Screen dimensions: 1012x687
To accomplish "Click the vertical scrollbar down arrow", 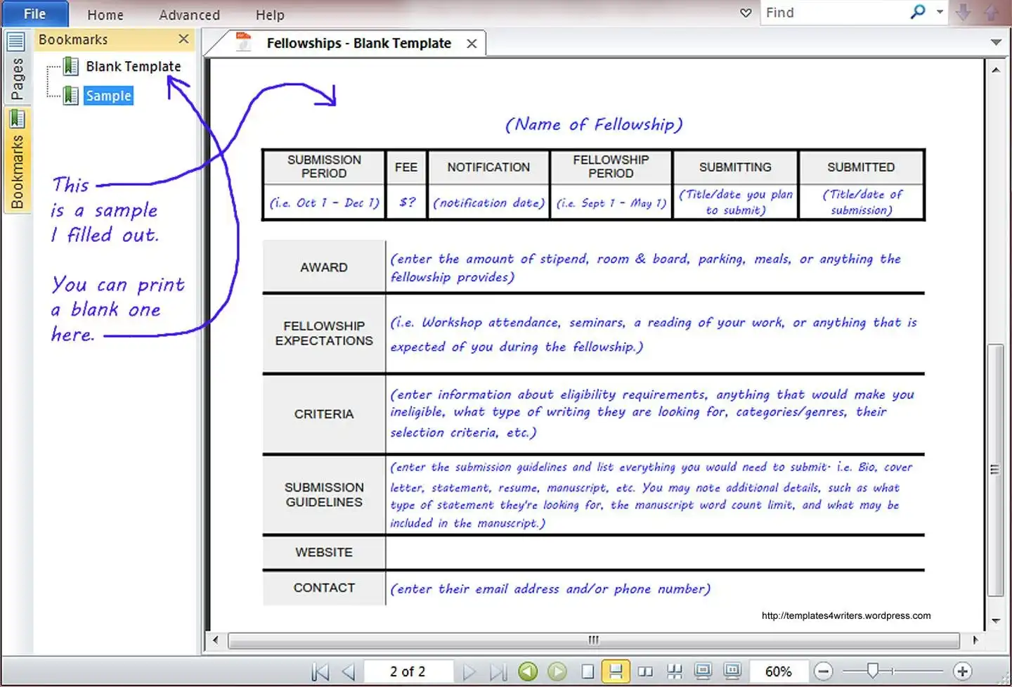I will tap(995, 621).
